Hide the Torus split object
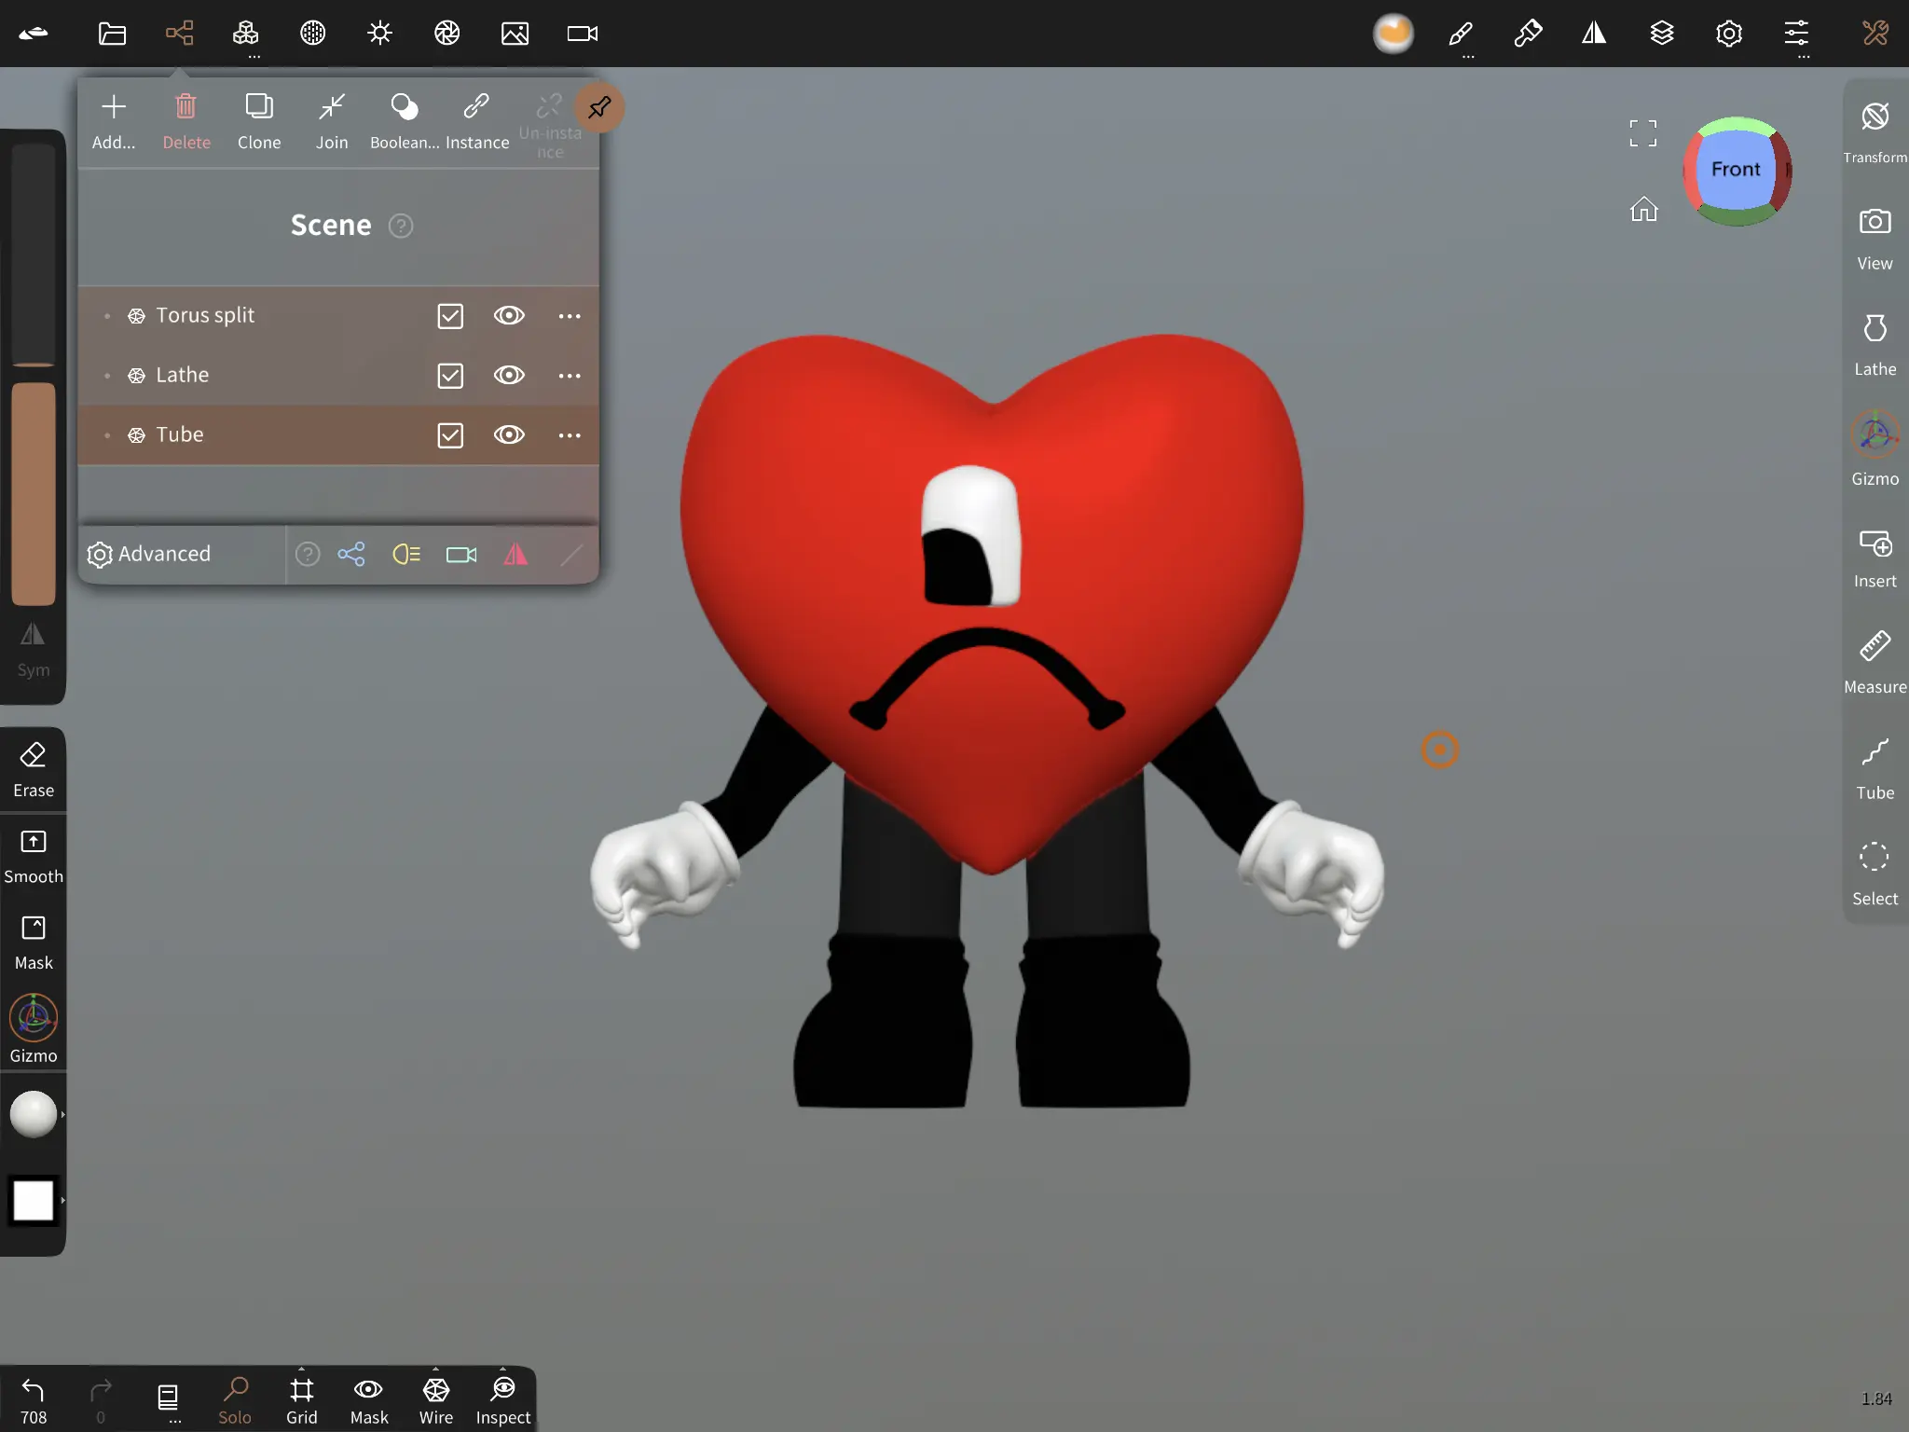The width and height of the screenshot is (1909, 1432). pos(509,315)
